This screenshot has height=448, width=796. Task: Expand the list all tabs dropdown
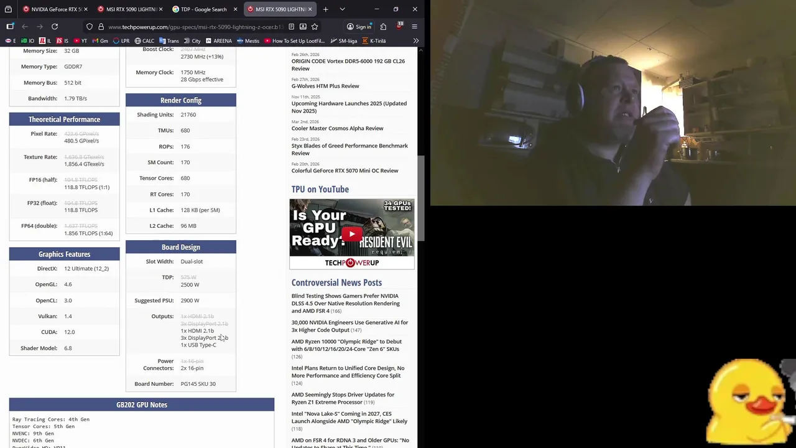(342, 9)
